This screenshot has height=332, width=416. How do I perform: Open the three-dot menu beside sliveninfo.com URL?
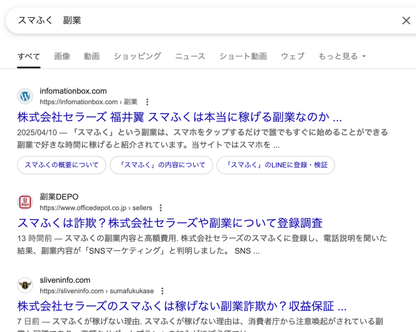[162, 291]
